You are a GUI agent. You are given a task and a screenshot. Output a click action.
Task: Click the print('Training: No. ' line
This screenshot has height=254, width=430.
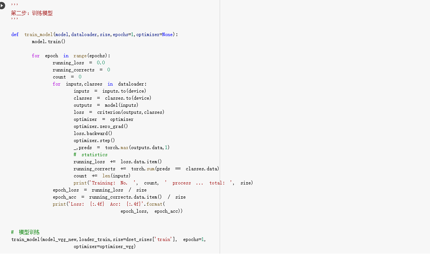(x=163, y=183)
